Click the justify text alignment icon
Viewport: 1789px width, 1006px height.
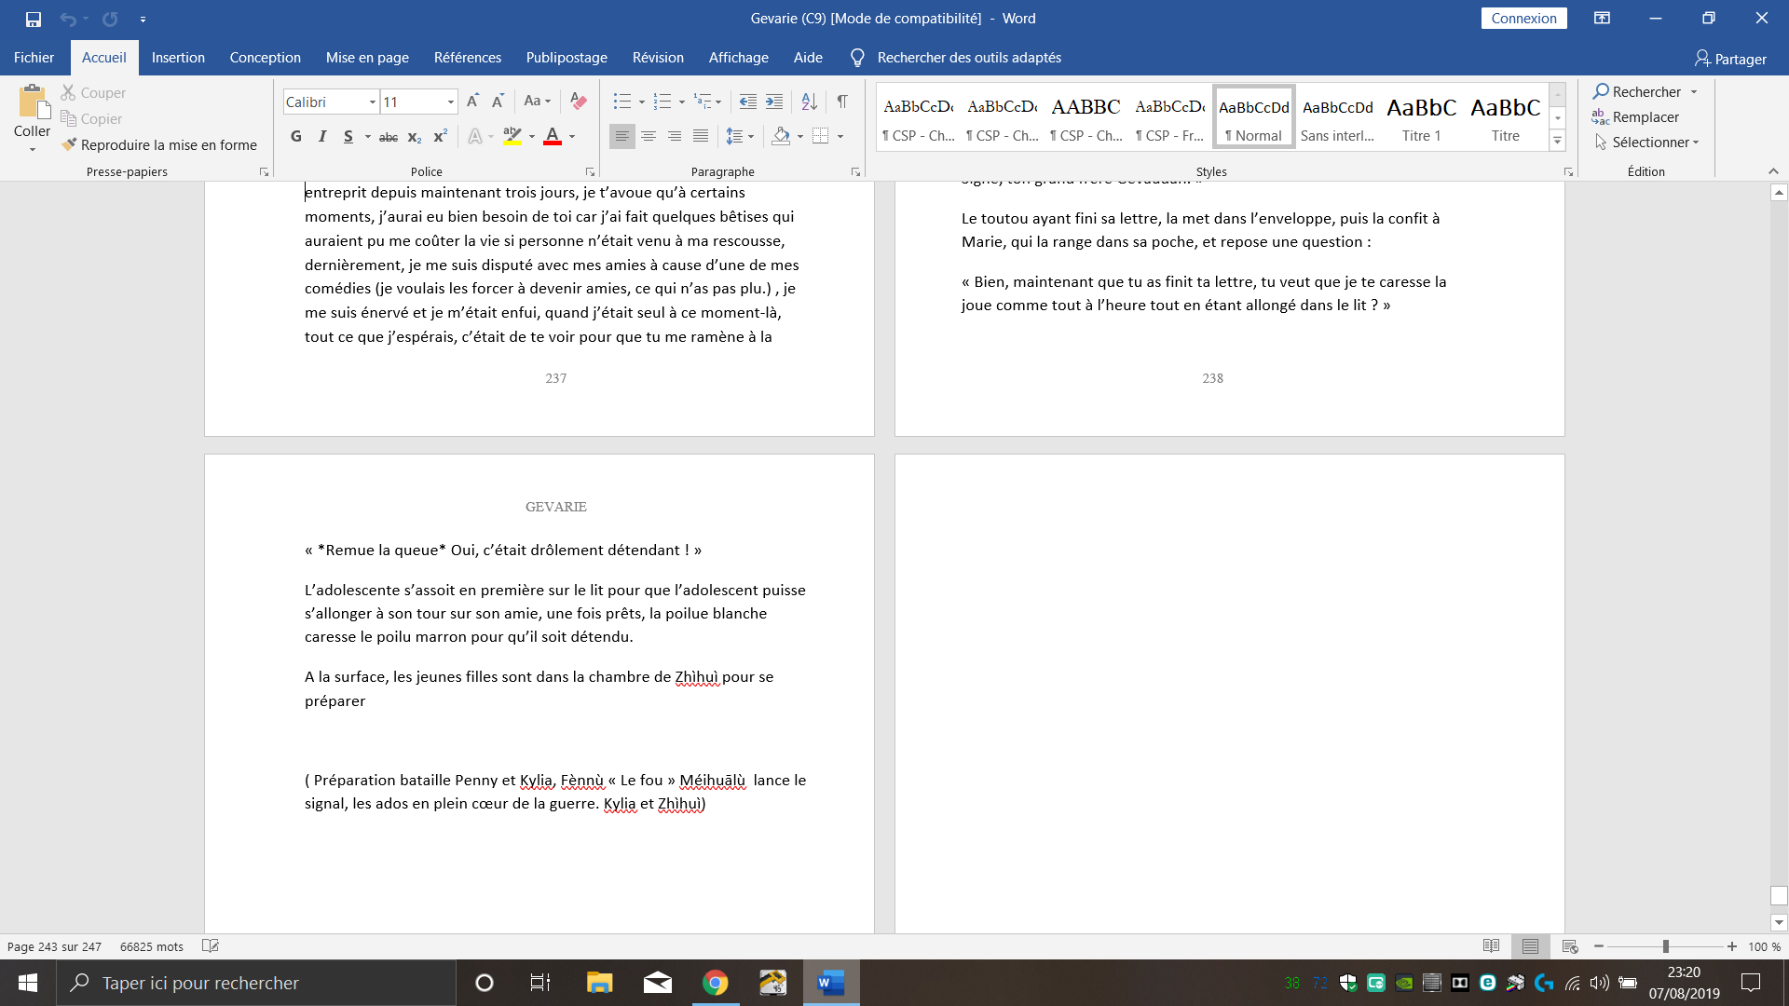tap(701, 137)
